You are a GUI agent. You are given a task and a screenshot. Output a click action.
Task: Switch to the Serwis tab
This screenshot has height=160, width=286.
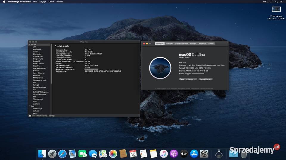coord(211,44)
